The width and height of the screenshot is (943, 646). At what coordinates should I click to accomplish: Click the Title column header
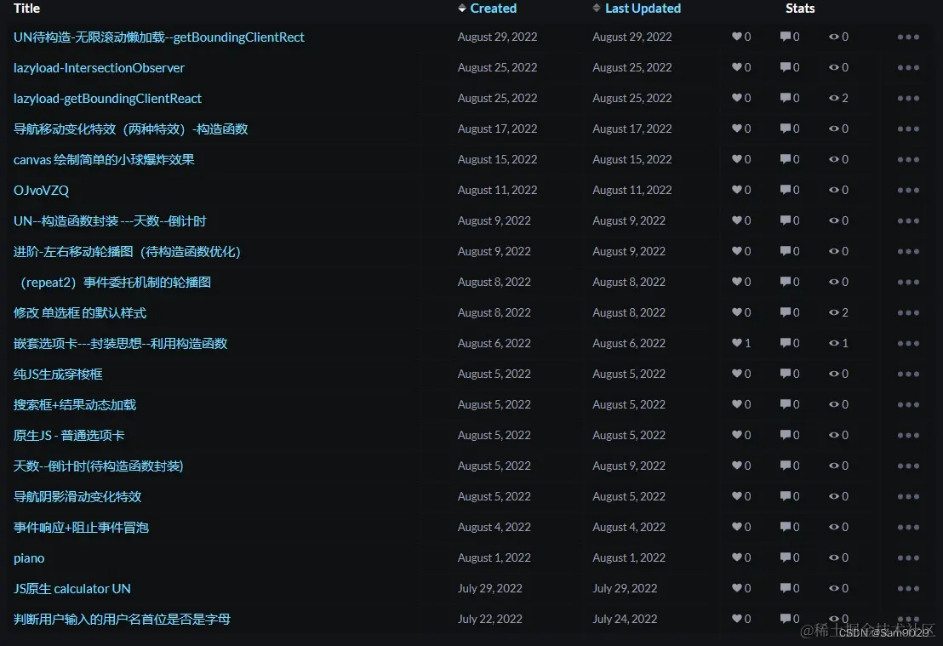coord(26,9)
